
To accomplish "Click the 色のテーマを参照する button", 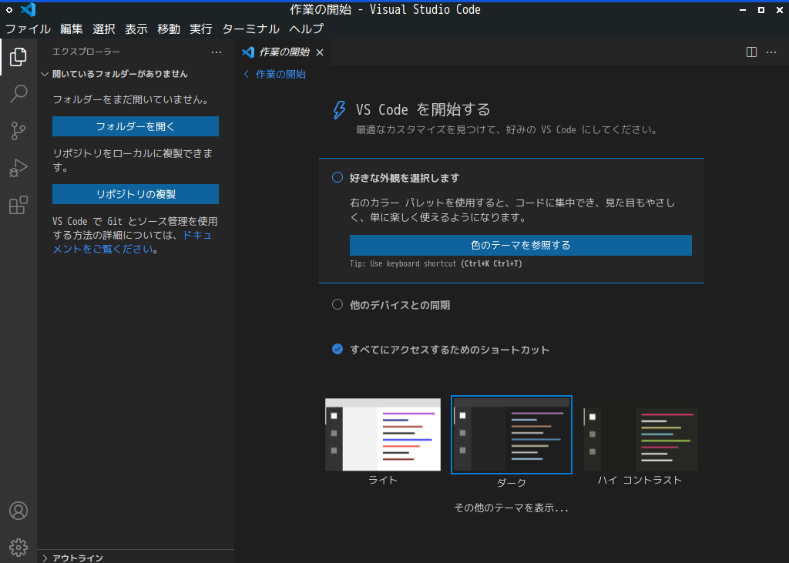I will pos(520,245).
